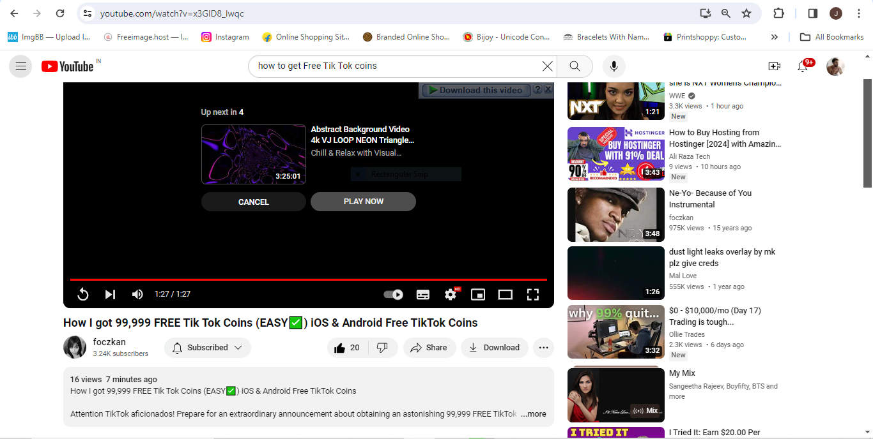873x439 pixels.
Task: Open the YouTube account avatar
Action: (835, 66)
